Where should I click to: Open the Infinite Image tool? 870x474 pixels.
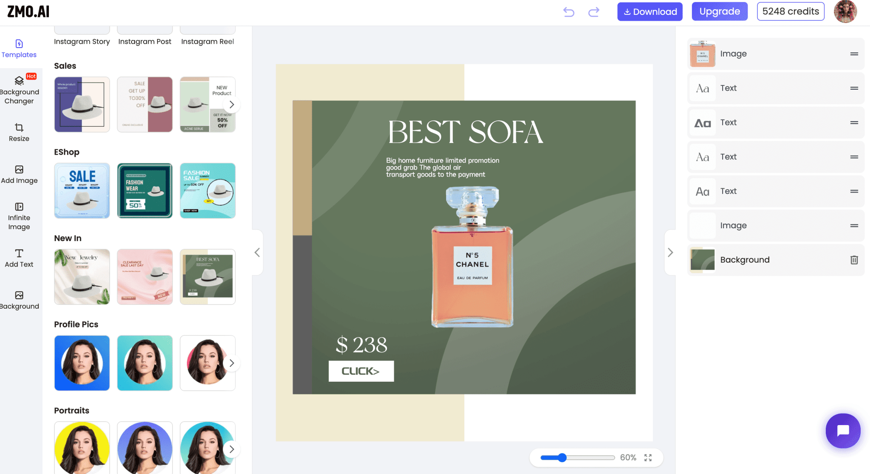(19, 216)
